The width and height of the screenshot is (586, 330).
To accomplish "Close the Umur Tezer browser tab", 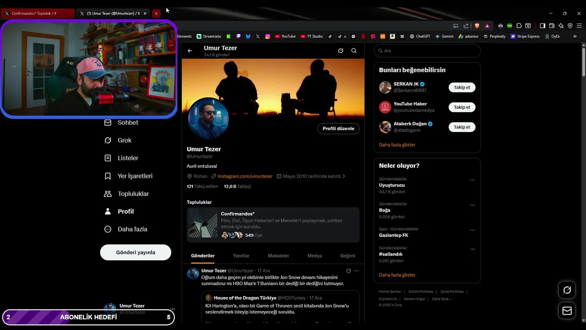I will pyautogui.click(x=145, y=14).
